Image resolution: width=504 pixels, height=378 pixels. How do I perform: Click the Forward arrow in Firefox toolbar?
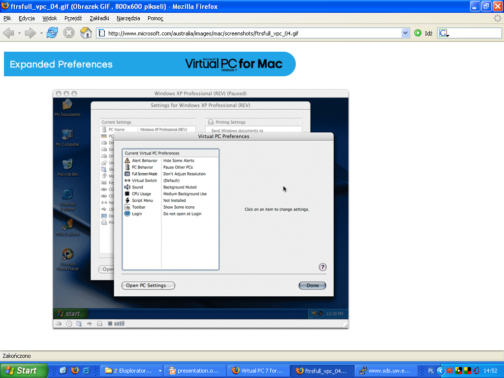[x=30, y=33]
